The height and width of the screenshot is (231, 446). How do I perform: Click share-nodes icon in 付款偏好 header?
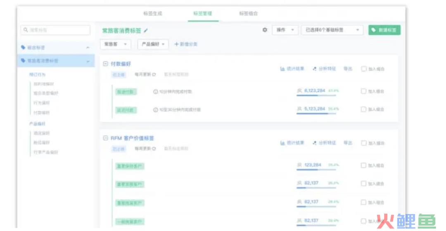tap(315, 69)
